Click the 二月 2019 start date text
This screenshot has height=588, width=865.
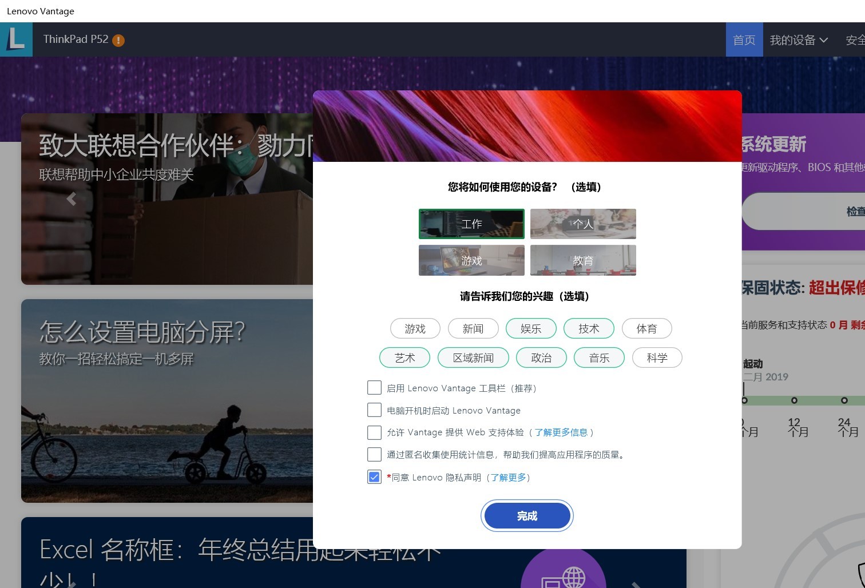pos(765,377)
